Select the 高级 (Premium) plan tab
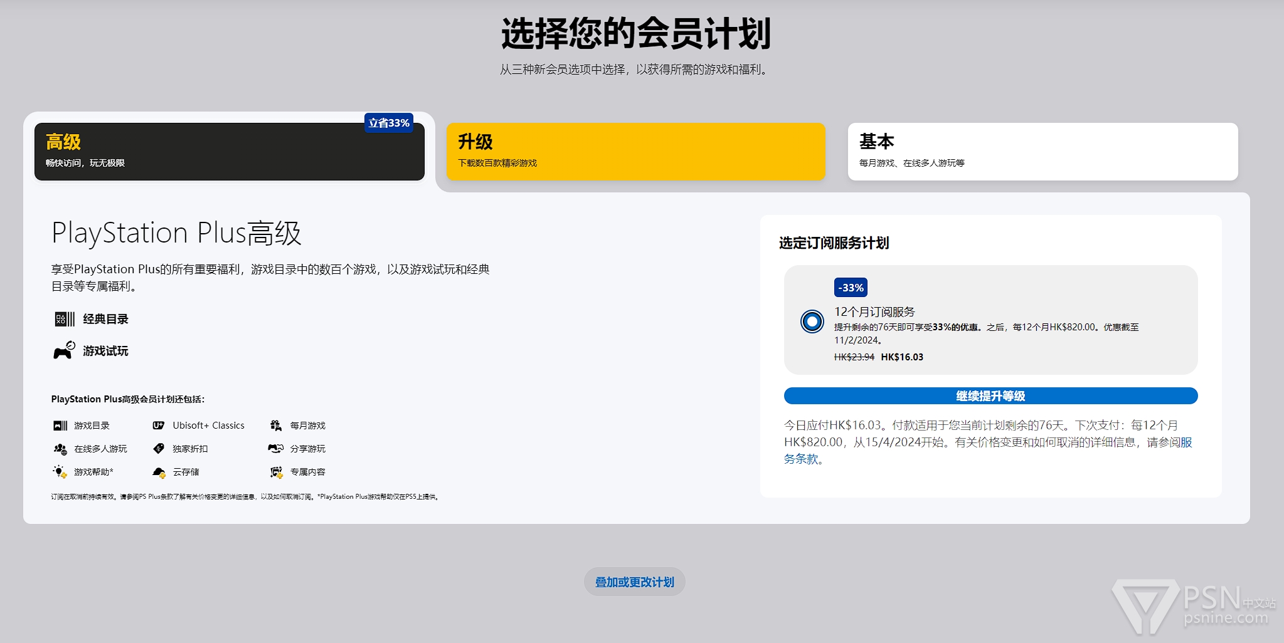This screenshot has width=1284, height=643. (230, 152)
